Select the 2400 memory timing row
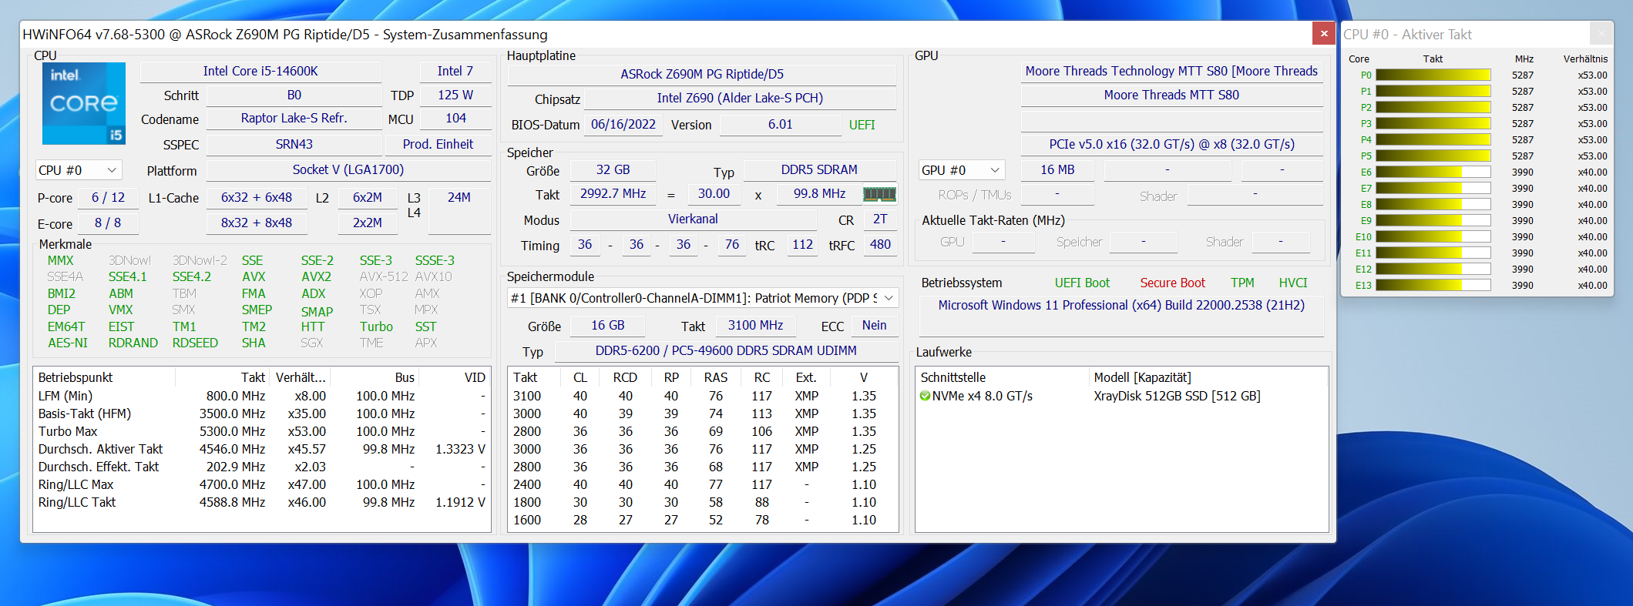The image size is (1633, 606). coord(703,484)
